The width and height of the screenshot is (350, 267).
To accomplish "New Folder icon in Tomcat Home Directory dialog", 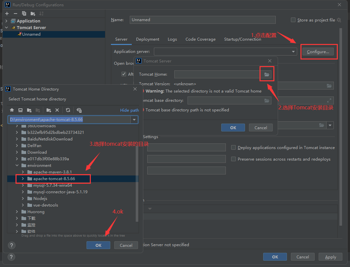I will pos(49,110).
